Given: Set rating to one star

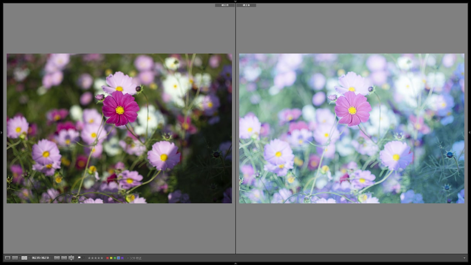Looking at the screenshot, I should click(x=89, y=258).
